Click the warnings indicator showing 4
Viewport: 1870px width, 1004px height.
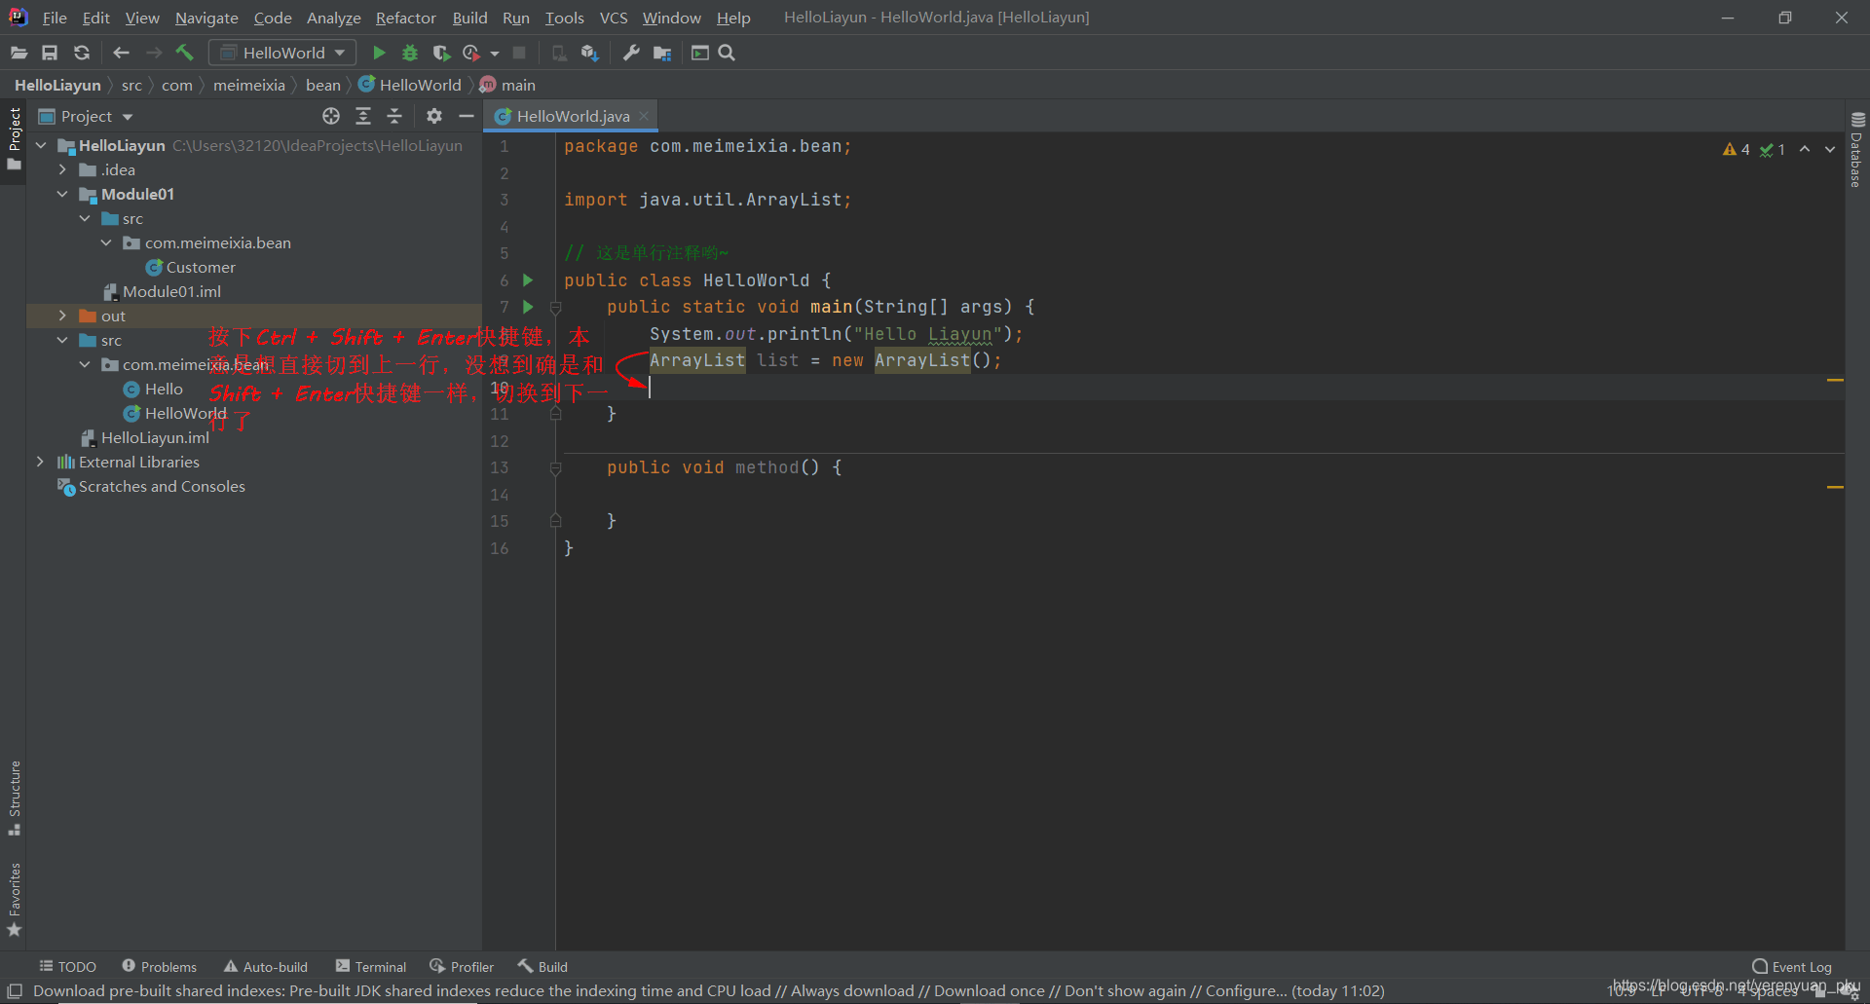point(1737,149)
